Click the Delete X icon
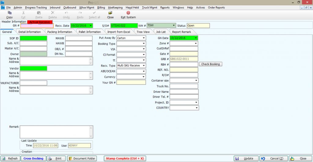Viewport: 313px width, 162px height. click(53, 13)
